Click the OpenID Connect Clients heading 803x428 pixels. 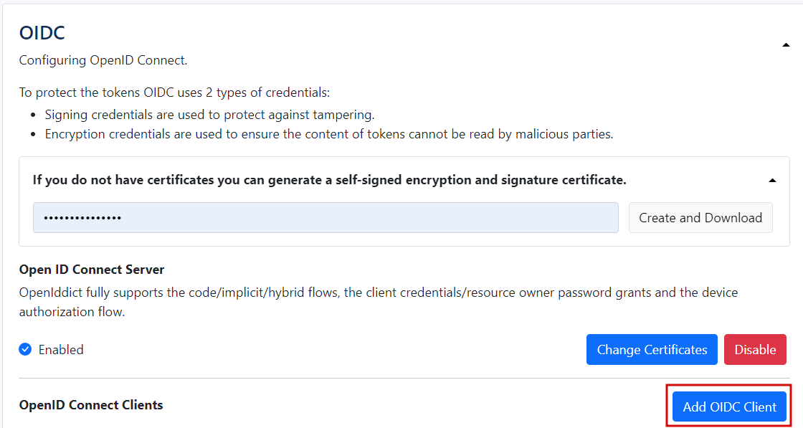[91, 405]
